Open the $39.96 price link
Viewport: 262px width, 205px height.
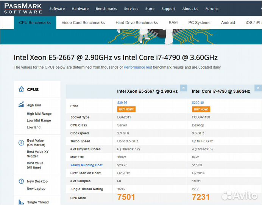click(x=122, y=102)
